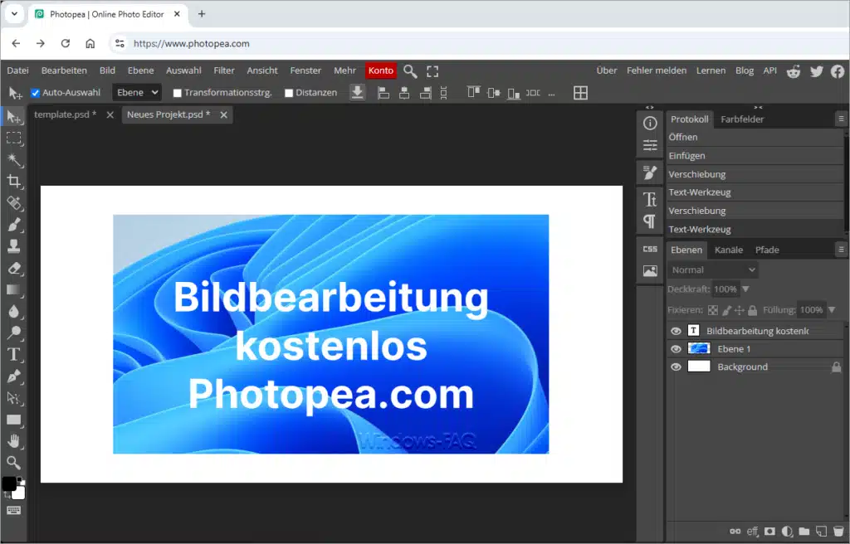Viewport: 850px width, 544px height.
Task: Select the Move tool in the toolbar
Action: 12,117
